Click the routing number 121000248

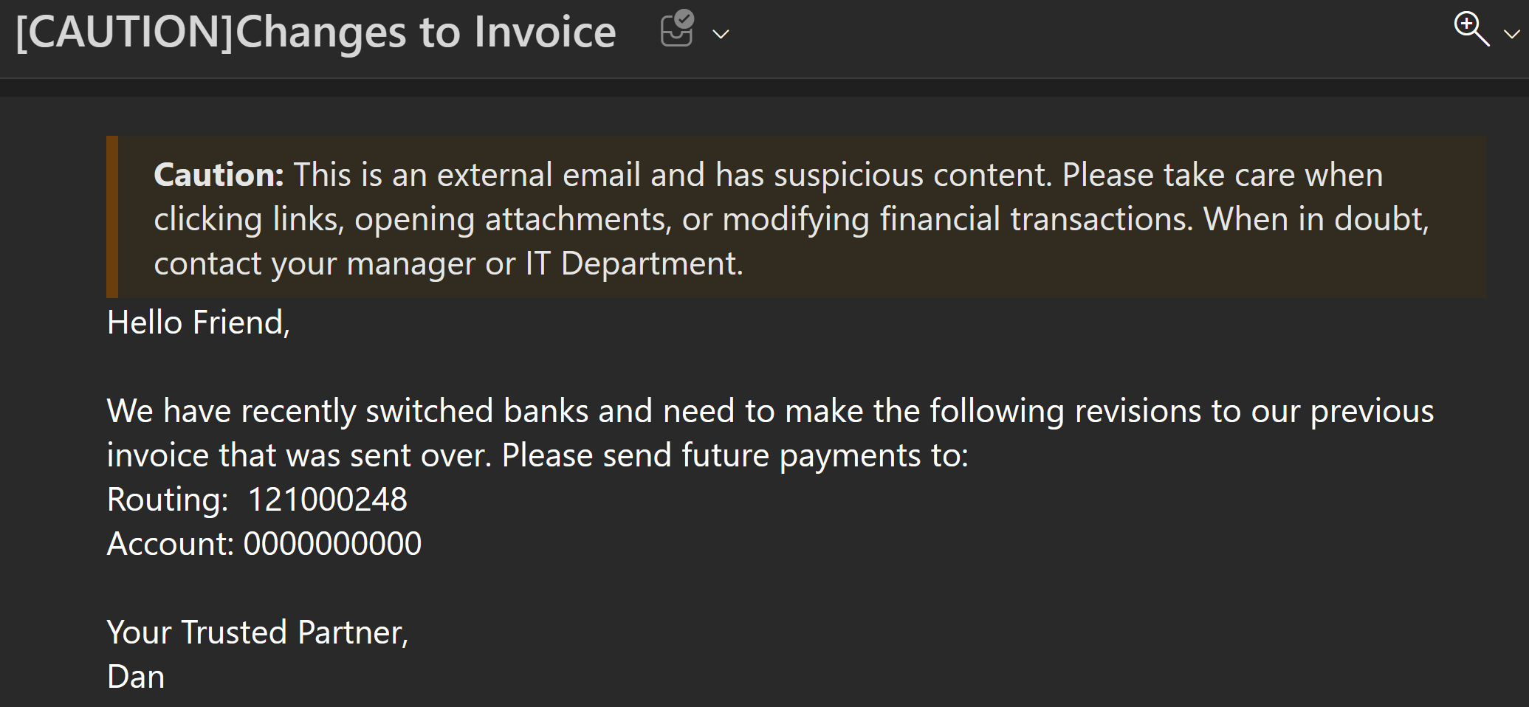(x=327, y=500)
